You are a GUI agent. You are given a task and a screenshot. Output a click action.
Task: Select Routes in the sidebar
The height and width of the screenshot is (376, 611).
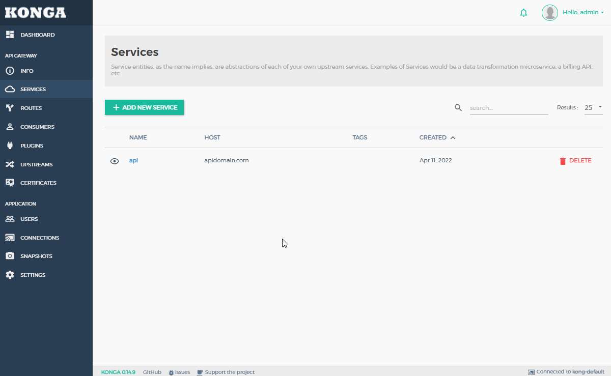(31, 108)
